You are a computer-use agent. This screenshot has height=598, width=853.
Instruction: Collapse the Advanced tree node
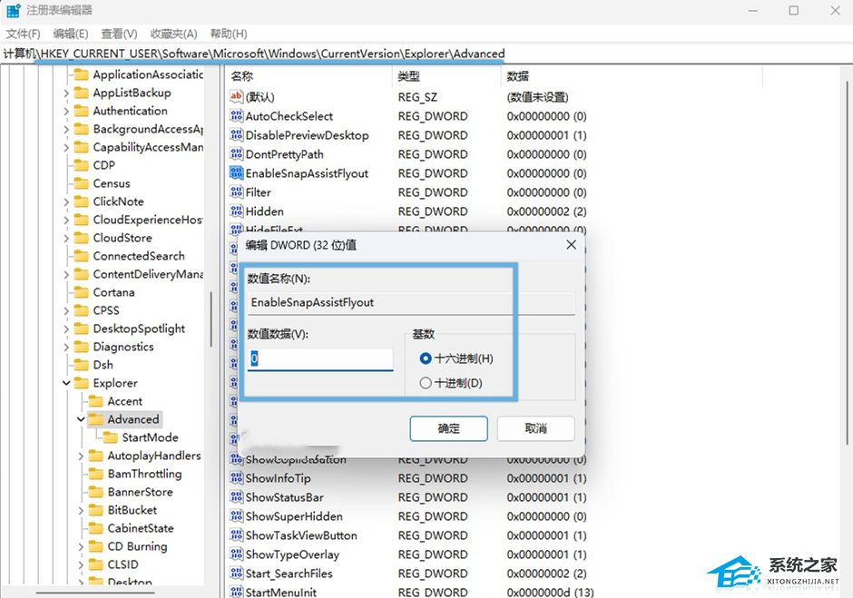(x=81, y=419)
